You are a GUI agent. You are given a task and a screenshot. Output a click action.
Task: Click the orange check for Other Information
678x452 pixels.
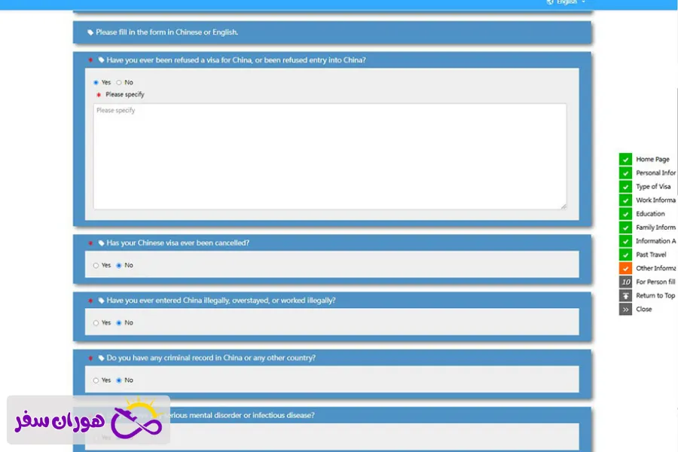(625, 268)
